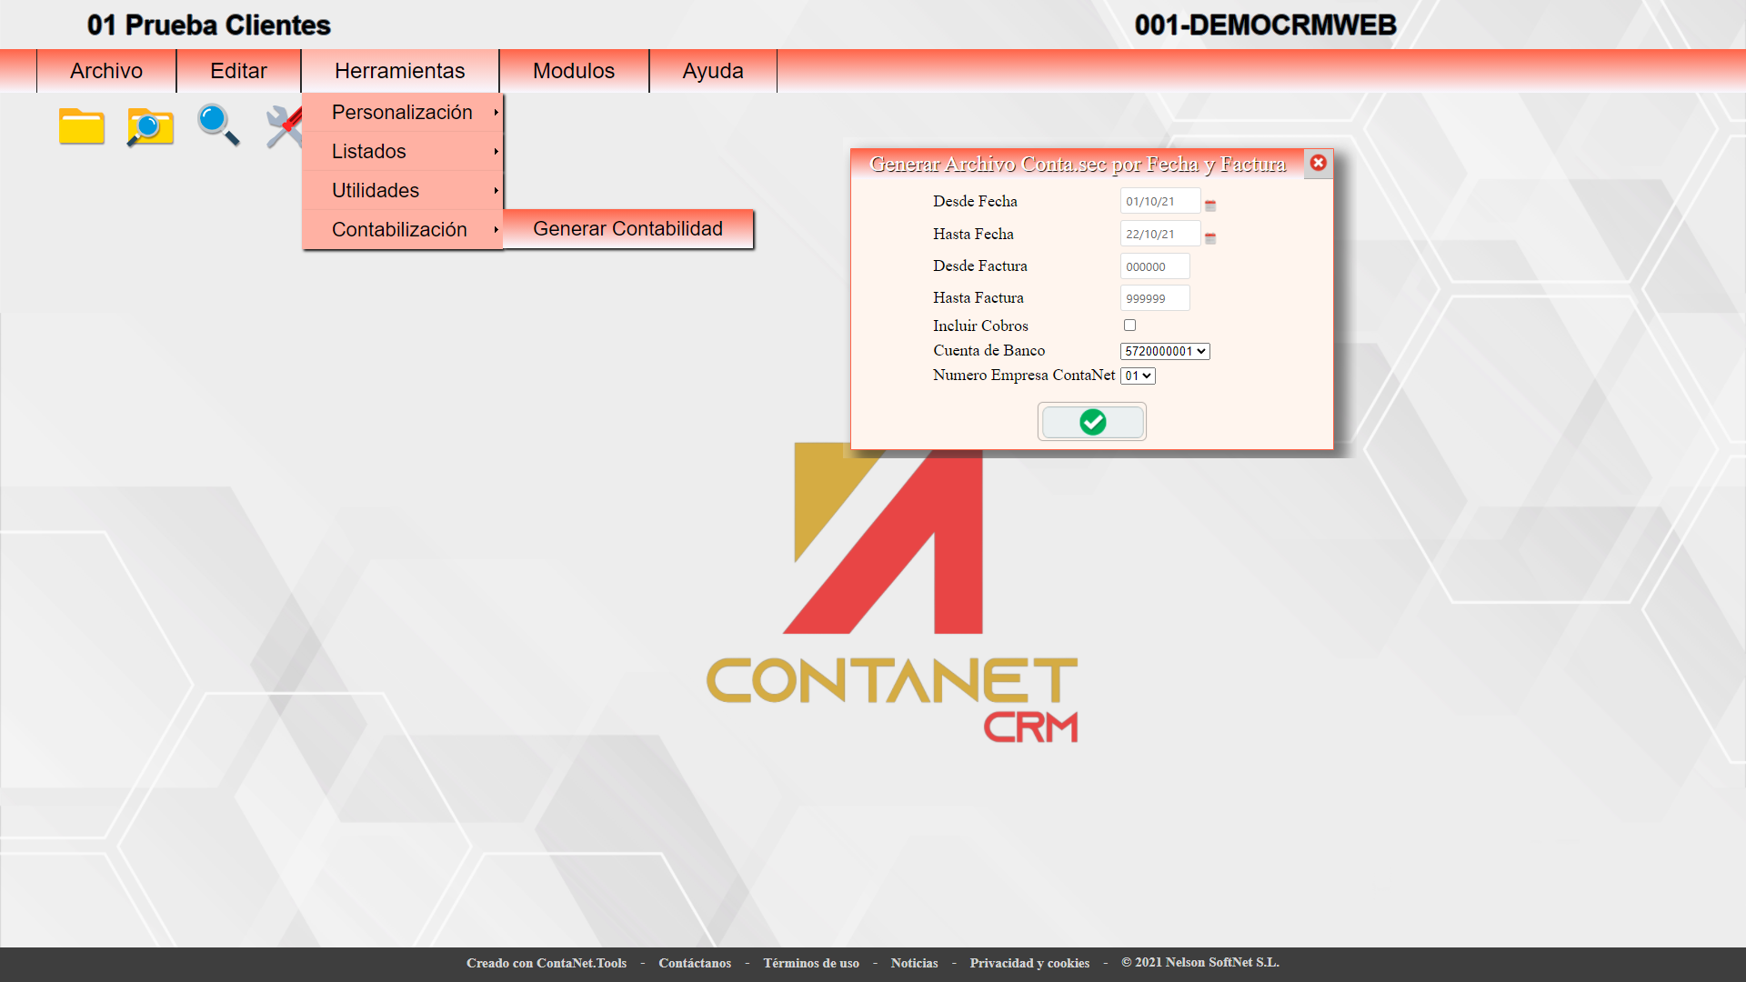The height and width of the screenshot is (982, 1746).
Task: Open the Editar menu
Action: coord(238,71)
